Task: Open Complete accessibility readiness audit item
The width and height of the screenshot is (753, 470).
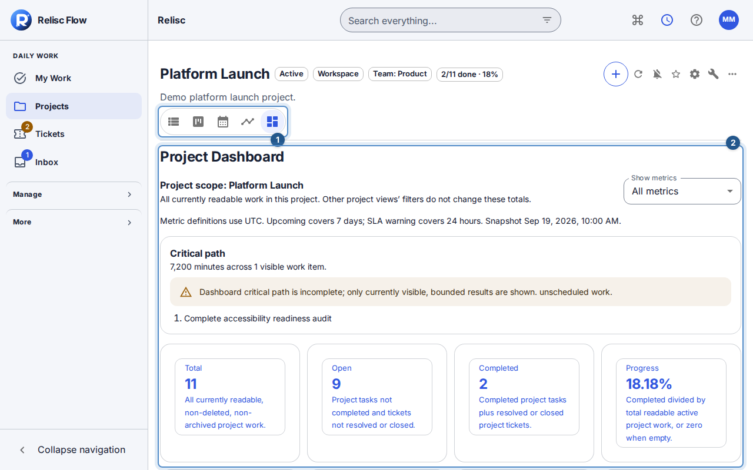Action: tap(258, 318)
